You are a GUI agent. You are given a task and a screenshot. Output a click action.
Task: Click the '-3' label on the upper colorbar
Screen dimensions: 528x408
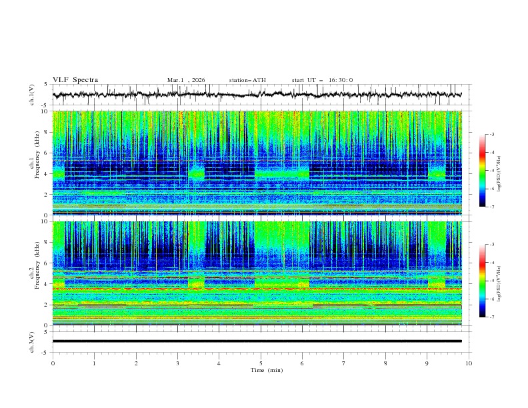click(x=492, y=134)
